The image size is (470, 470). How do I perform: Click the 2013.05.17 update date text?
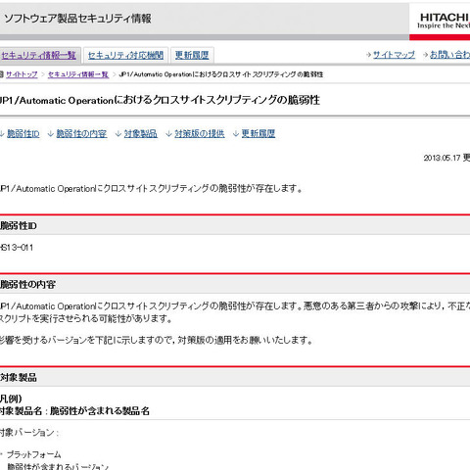pos(446,158)
